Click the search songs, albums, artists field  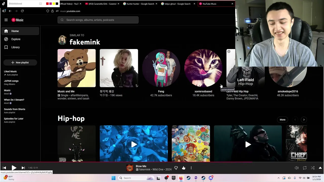pos(98,20)
